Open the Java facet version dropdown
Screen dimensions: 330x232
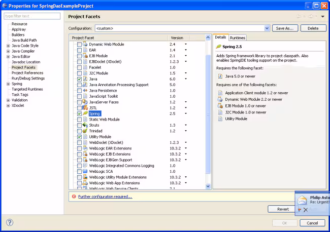(185, 79)
